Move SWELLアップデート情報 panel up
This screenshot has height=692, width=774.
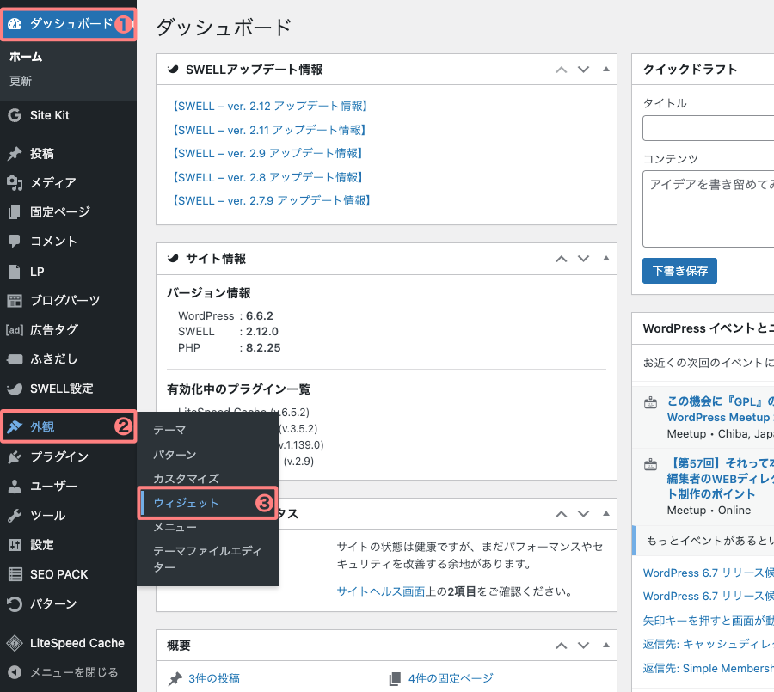click(x=562, y=70)
